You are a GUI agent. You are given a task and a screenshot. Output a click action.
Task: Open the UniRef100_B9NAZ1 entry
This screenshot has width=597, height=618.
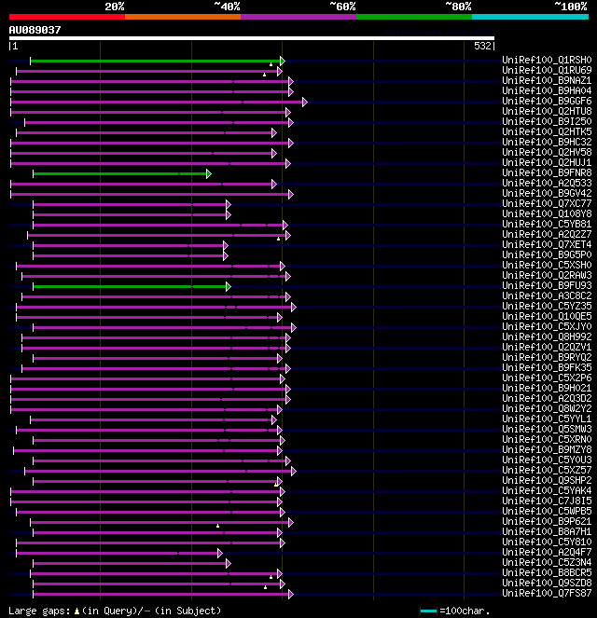coord(547,80)
